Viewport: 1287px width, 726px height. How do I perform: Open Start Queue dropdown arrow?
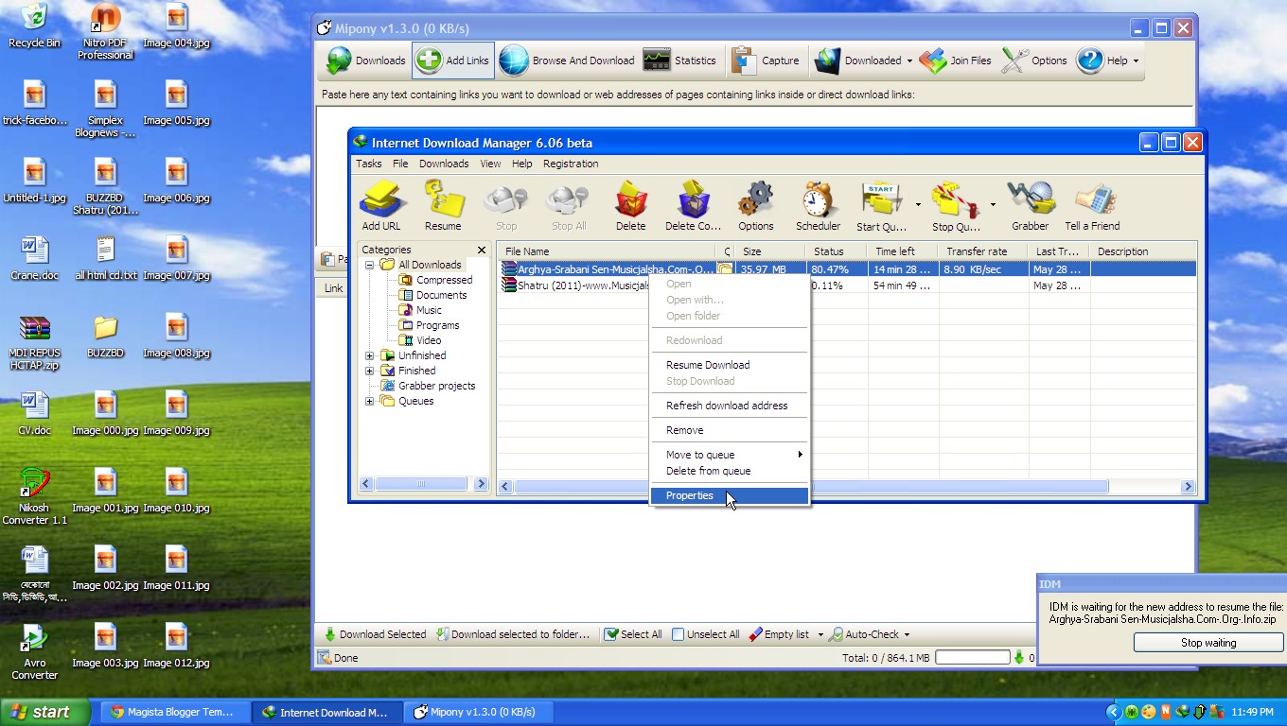pos(918,204)
